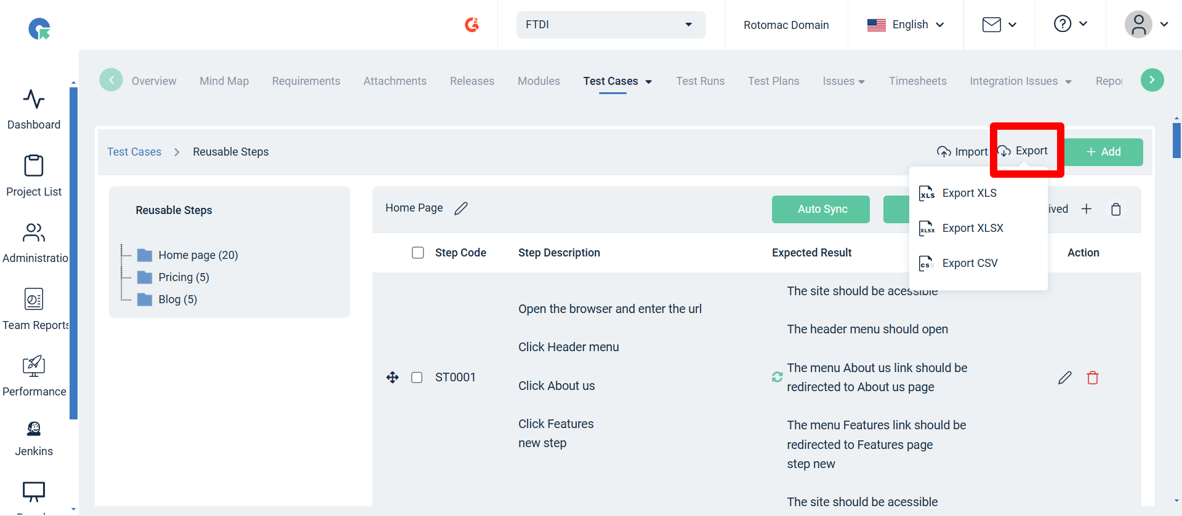Image resolution: width=1182 pixels, height=516 pixels.
Task: Click the ST0001 step code text
Action: pyautogui.click(x=455, y=377)
